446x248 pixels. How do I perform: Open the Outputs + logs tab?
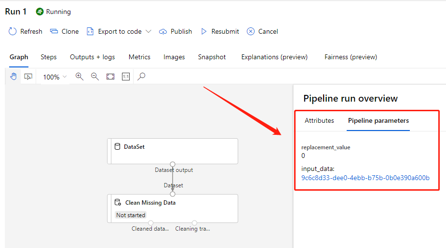[x=93, y=57]
